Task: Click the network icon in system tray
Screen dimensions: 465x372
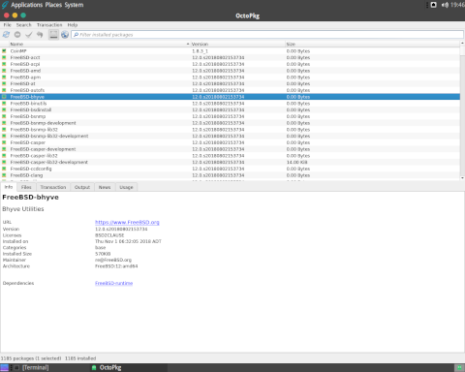Action: click(434, 5)
